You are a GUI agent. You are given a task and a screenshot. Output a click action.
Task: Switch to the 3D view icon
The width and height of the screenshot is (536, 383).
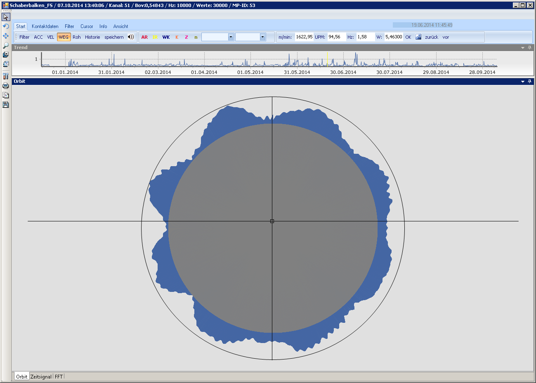point(6,64)
